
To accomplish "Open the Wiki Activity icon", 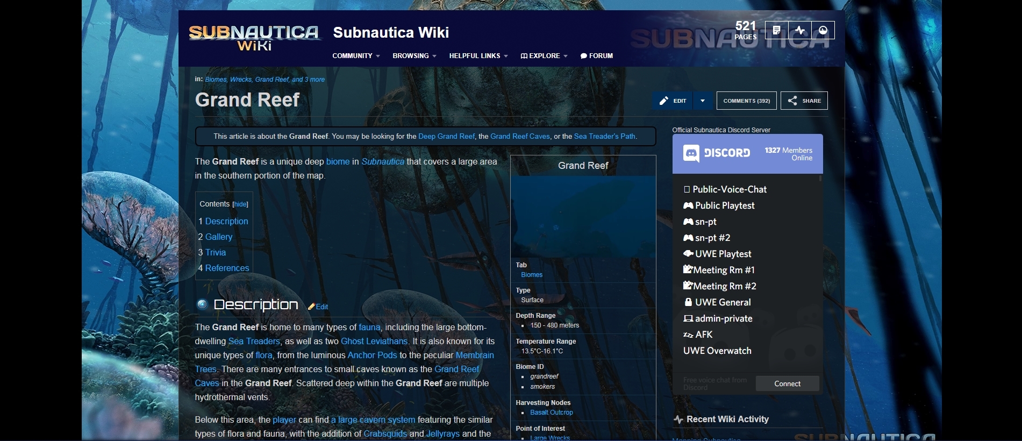I will tap(800, 31).
